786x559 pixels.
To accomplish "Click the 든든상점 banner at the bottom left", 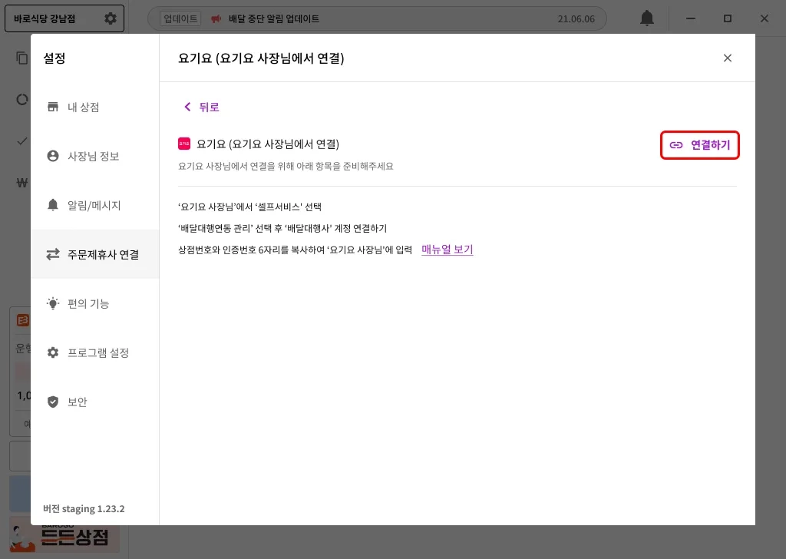I will [64, 536].
